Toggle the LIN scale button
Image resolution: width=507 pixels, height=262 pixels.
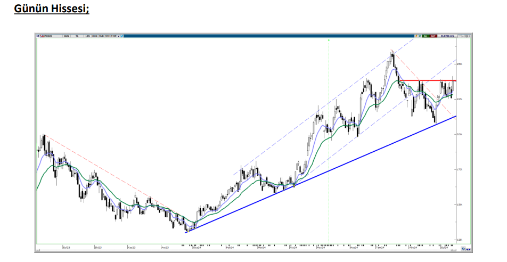[87, 36]
